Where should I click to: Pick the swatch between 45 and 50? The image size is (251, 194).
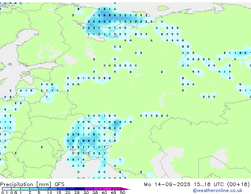coord(116,189)
